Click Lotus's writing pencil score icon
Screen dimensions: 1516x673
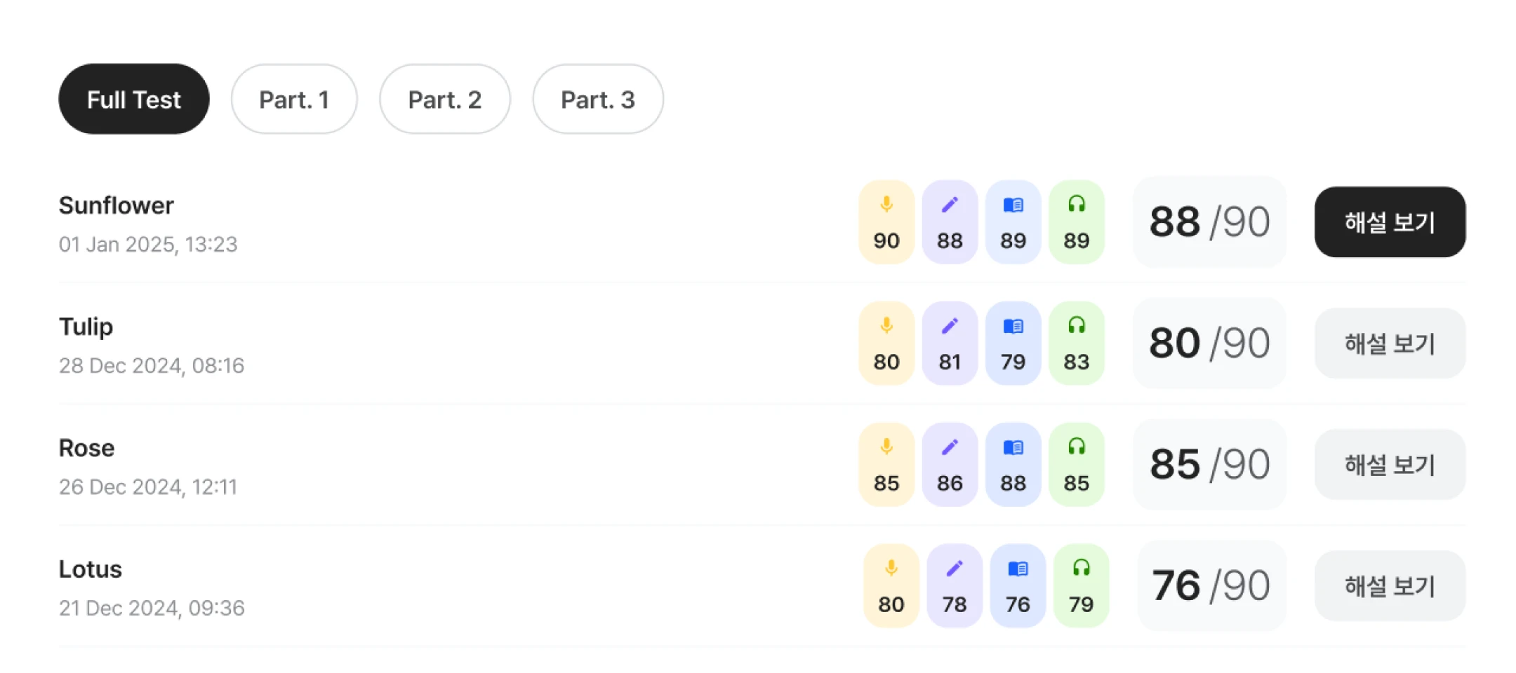[955, 569]
